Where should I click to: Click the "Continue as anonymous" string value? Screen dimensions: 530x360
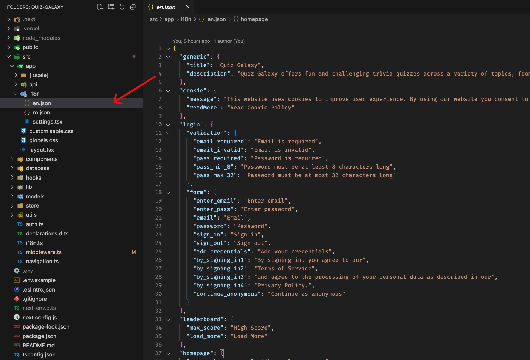click(306, 294)
